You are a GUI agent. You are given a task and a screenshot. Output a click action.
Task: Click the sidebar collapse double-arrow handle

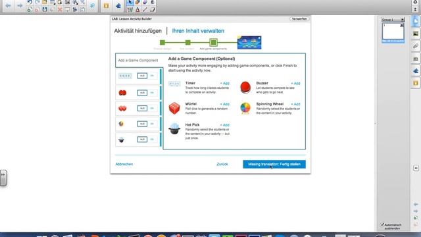(416, 169)
